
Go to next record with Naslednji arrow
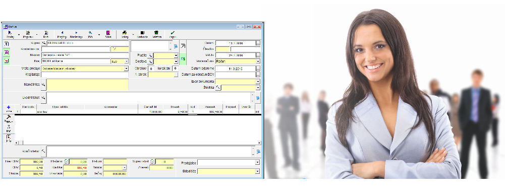76,33
